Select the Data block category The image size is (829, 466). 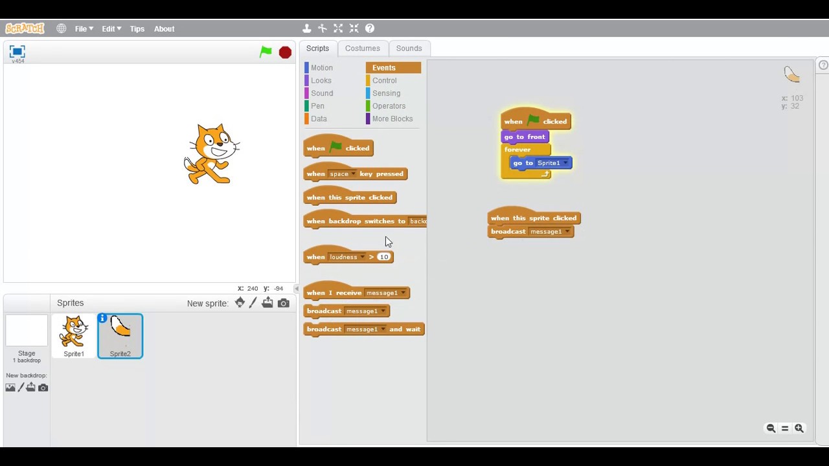319,118
